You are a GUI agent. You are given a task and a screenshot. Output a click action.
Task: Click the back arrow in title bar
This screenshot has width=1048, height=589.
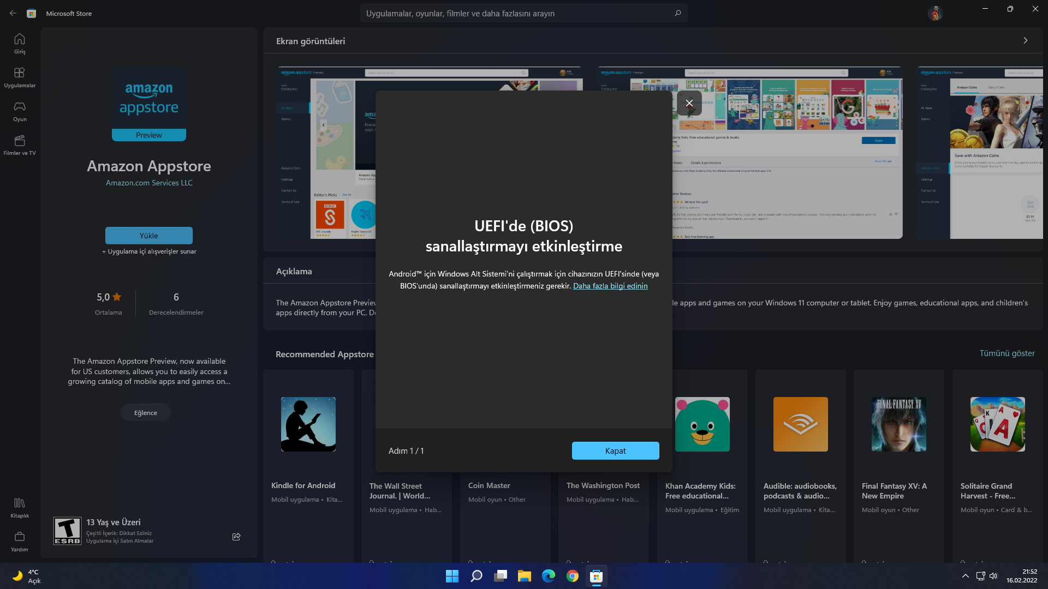click(13, 13)
